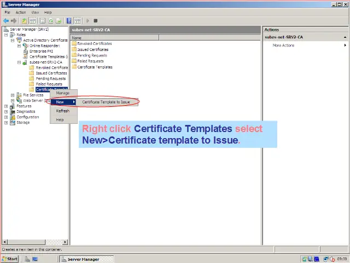Select Certificate Template to Issue submenu item

click(106, 102)
